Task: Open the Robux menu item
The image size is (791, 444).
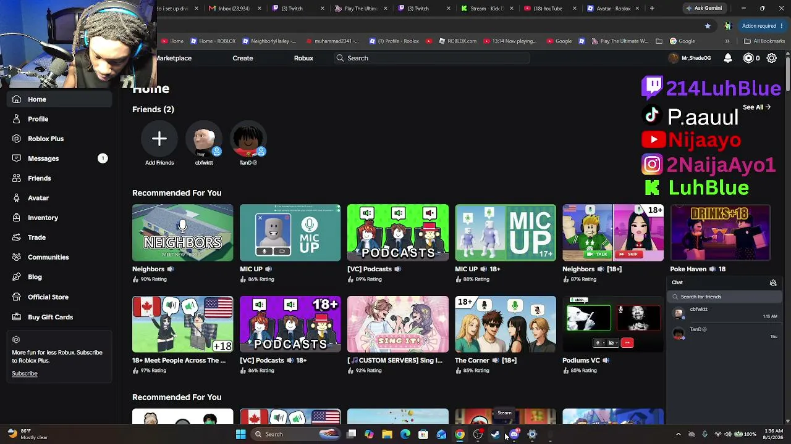Action: pyautogui.click(x=303, y=58)
